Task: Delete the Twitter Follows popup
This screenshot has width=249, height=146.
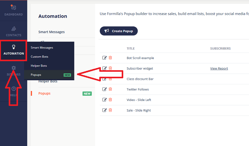Action: pos(110,89)
